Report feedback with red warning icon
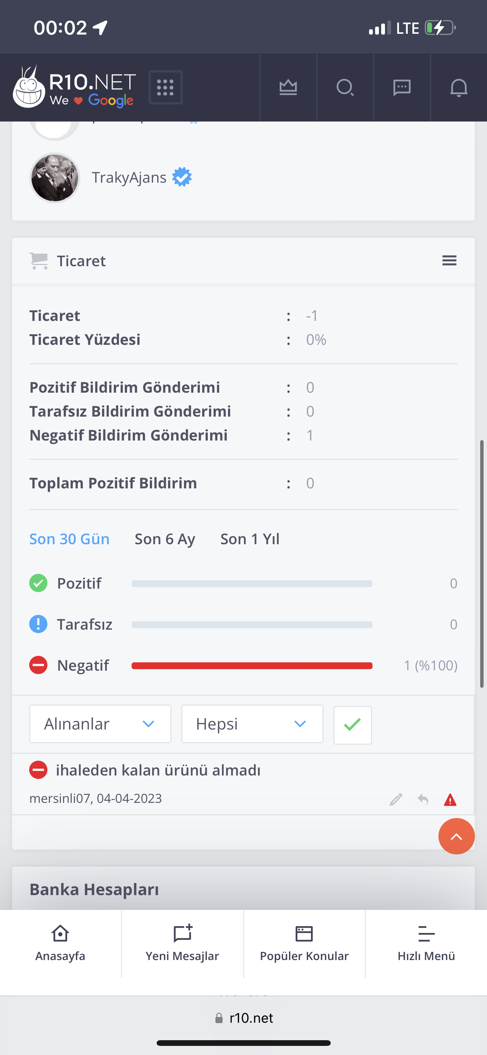The width and height of the screenshot is (487, 1055). pos(450,799)
